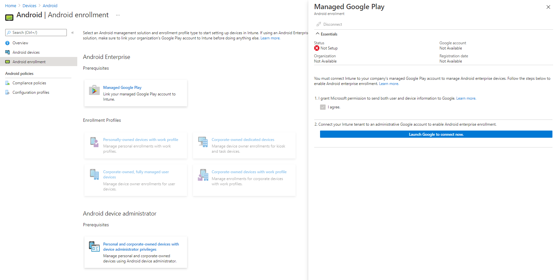Open the Devices breadcrumb link
The width and height of the screenshot is (557, 280).
click(29, 6)
